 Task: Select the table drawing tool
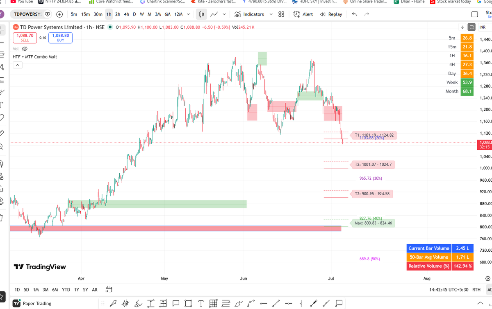[213, 303]
